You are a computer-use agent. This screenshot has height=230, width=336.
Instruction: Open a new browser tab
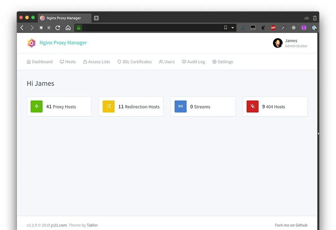click(96, 18)
